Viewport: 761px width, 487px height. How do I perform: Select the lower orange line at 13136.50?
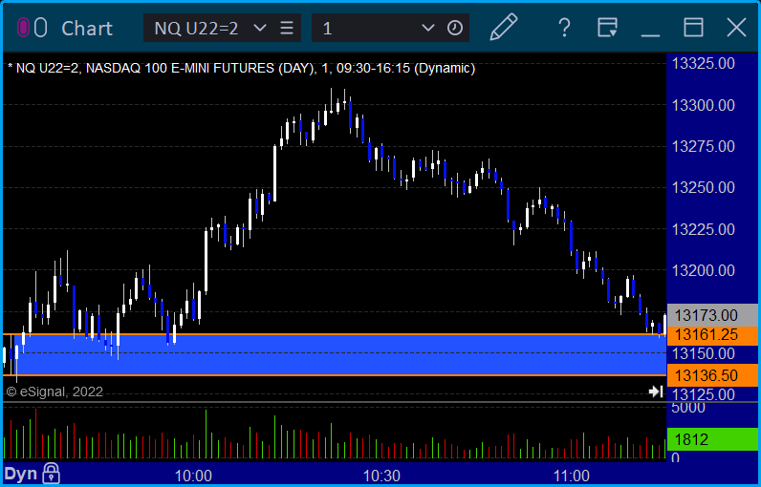[335, 375]
